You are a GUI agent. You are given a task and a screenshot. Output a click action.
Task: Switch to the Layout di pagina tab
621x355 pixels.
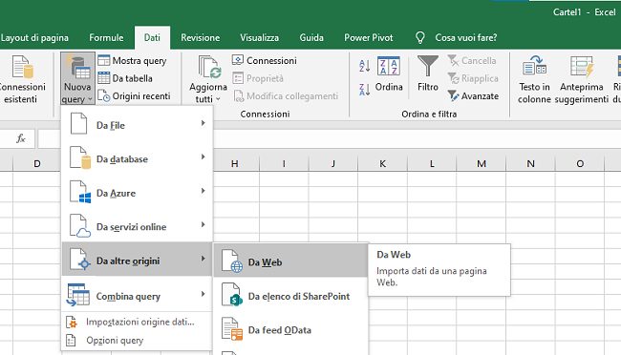click(x=34, y=37)
